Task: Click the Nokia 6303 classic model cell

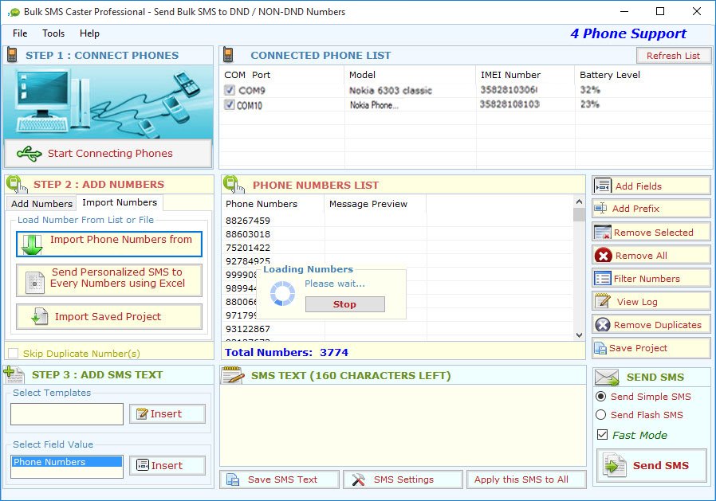Action: pos(391,90)
